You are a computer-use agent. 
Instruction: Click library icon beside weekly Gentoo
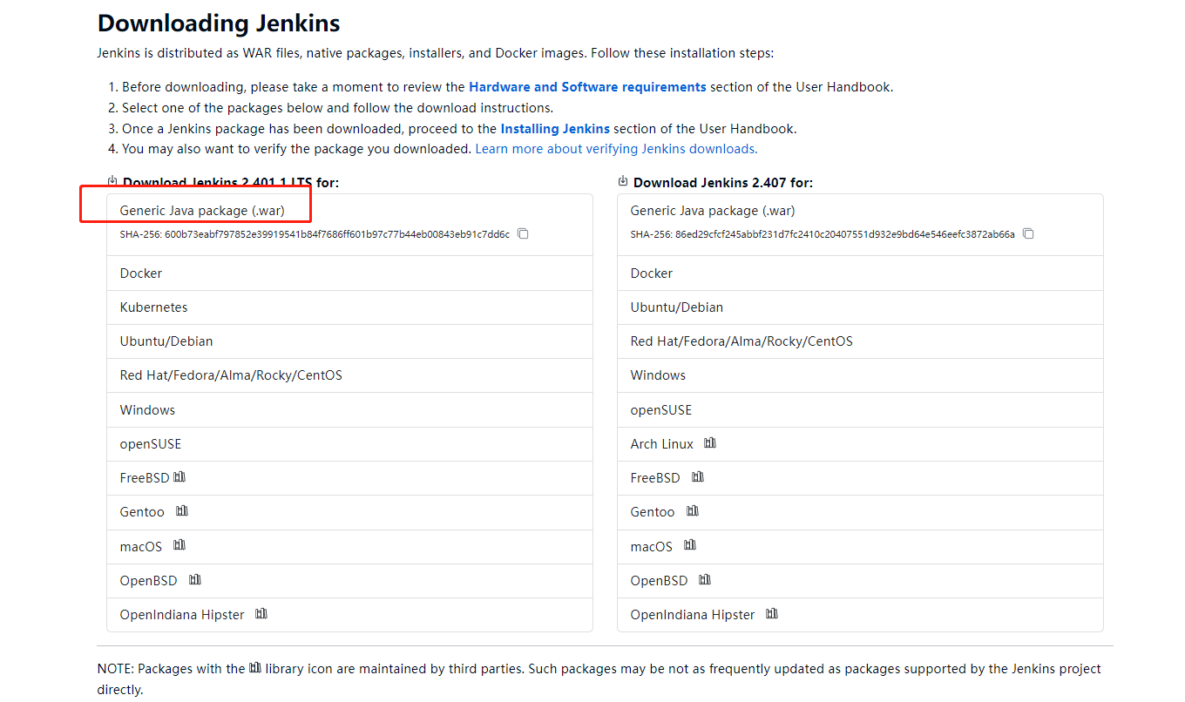693,510
